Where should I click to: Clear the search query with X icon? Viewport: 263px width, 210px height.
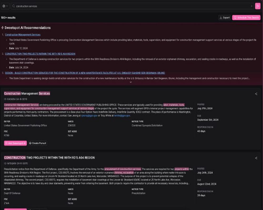tap(251, 6)
